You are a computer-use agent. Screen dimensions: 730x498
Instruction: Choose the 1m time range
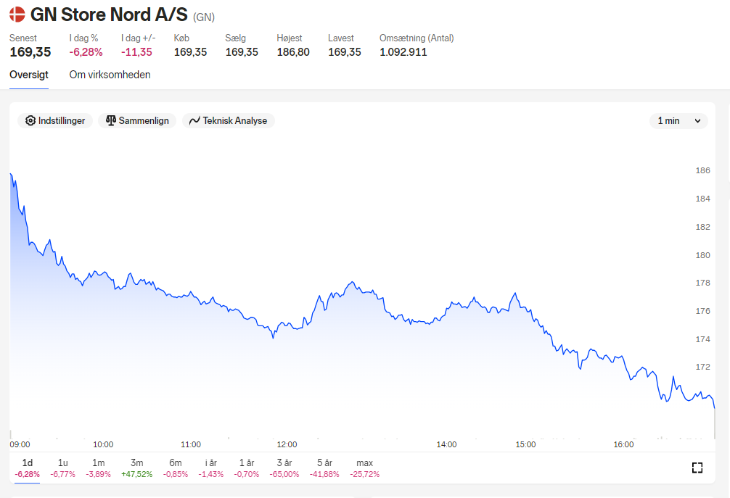point(98,468)
